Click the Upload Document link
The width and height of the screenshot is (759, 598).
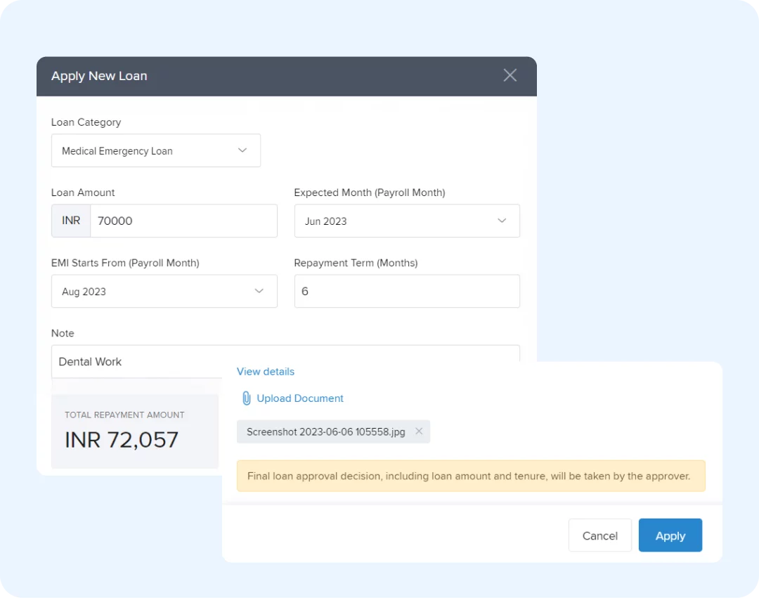pyautogui.click(x=299, y=398)
